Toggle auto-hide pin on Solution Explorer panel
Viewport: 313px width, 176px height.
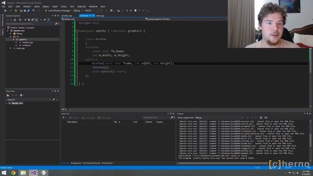[55, 16]
